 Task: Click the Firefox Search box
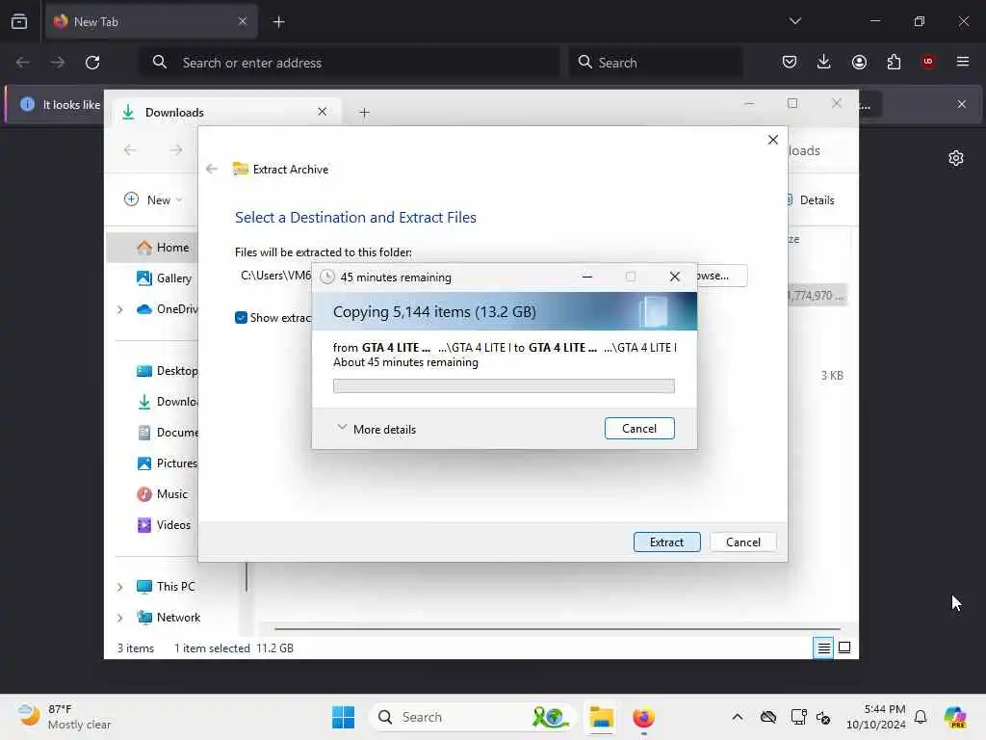click(657, 63)
